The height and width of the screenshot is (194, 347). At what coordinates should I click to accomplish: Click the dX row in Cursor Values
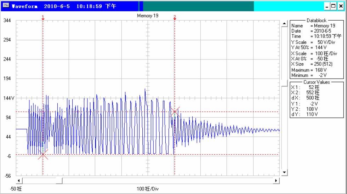coord(305,98)
